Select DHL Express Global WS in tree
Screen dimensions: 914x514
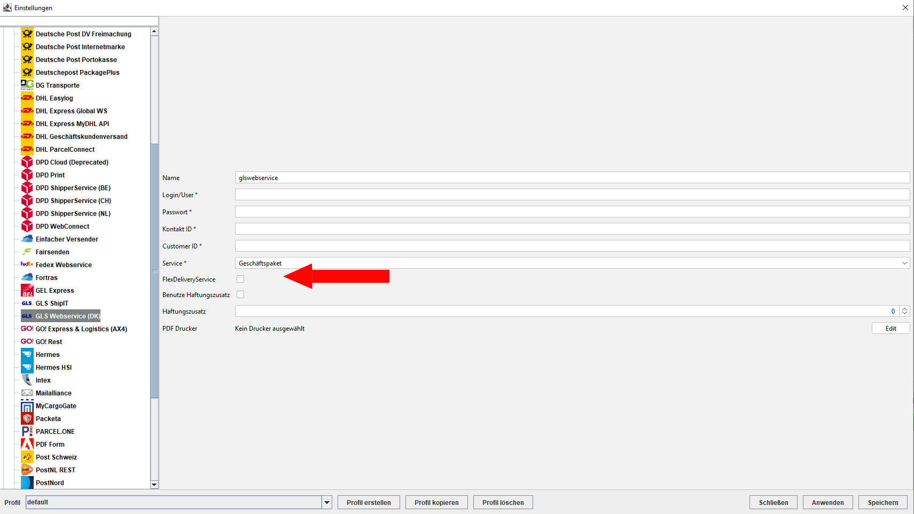pyautogui.click(x=72, y=111)
